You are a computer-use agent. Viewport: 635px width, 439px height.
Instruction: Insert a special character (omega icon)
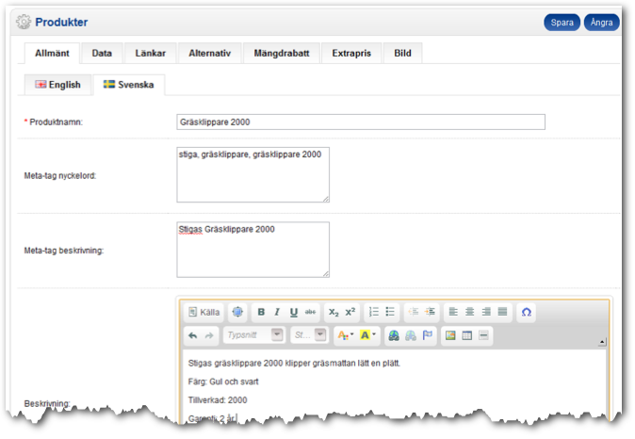click(527, 312)
